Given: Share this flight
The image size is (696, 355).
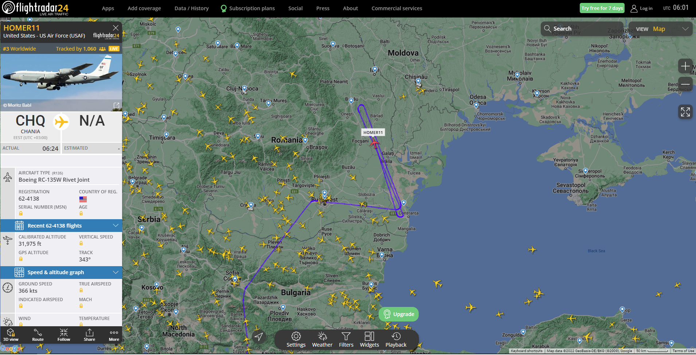Looking at the screenshot, I should 89,335.
